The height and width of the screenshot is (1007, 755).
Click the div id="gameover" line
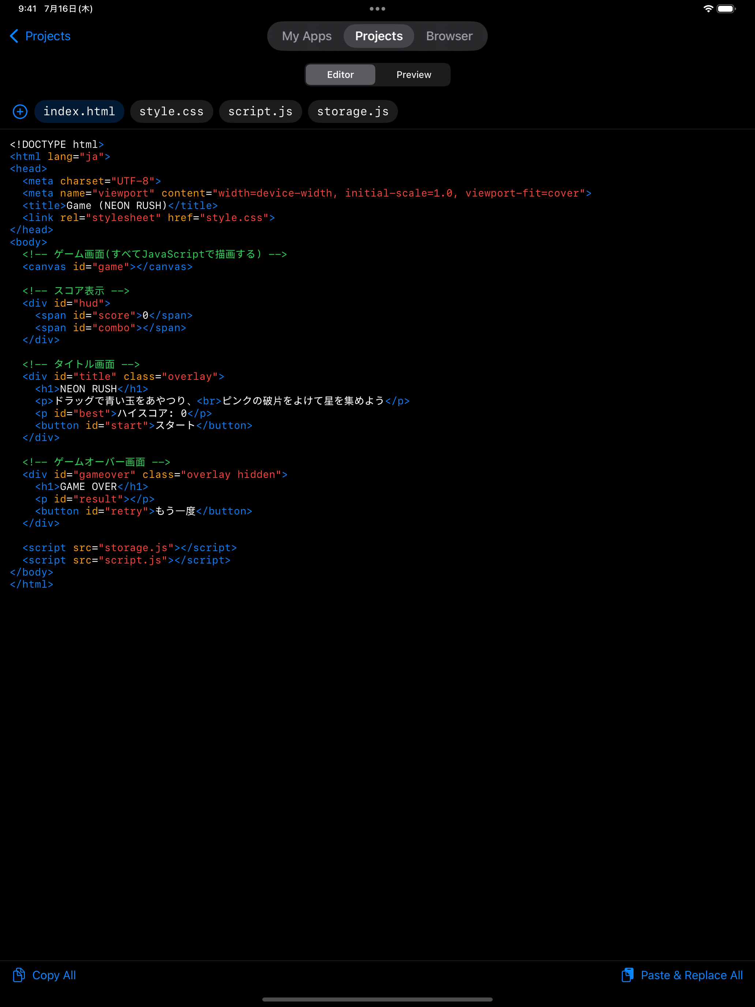tap(155, 474)
